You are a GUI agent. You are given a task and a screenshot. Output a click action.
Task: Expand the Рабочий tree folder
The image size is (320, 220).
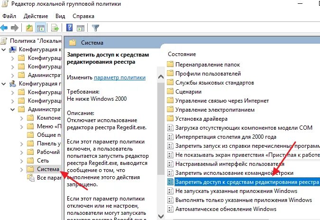pyautogui.click(x=22, y=153)
